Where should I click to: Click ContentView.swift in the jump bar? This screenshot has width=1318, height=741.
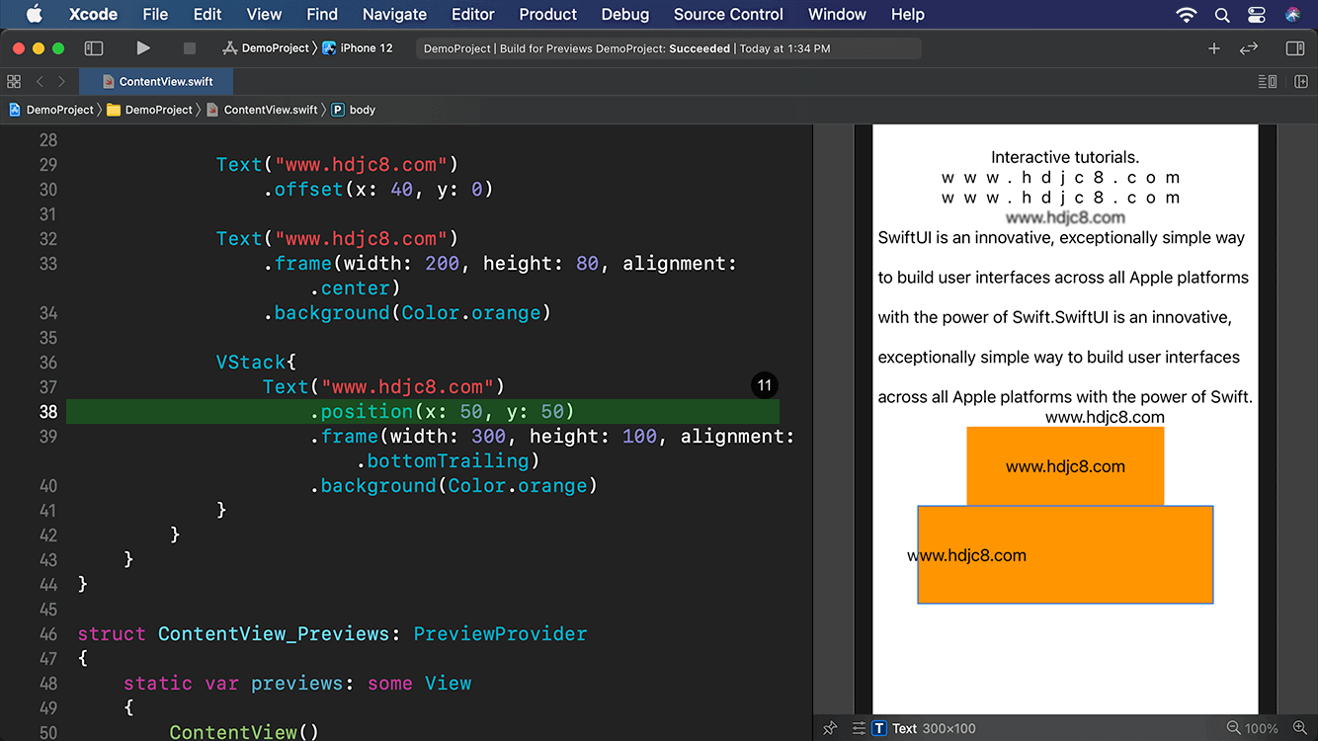click(262, 110)
